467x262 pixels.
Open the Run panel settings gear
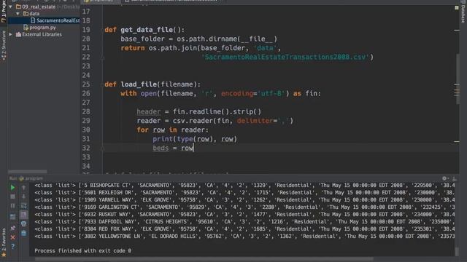[444, 178]
